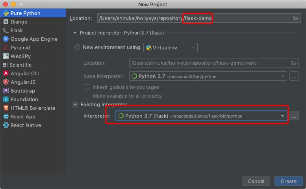This screenshot has width=306, height=189.
Task: Choose AngularJS project type
Action: point(33,82)
